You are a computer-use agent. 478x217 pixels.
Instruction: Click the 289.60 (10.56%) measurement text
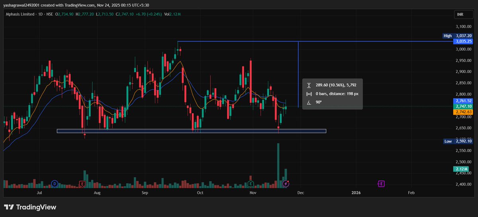[331, 85]
